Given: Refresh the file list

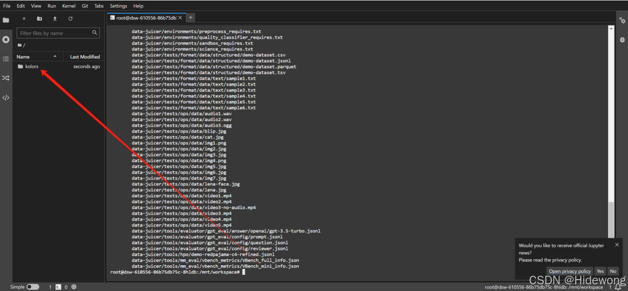Looking at the screenshot, I should pos(70,19).
